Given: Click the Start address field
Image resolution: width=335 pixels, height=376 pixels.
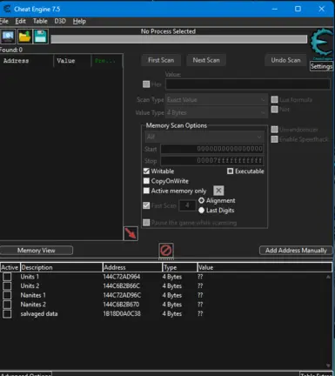Looking at the screenshot, I should point(212,149).
